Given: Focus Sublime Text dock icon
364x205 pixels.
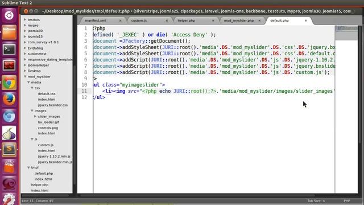Looking at the screenshot, I should click(x=9, y=150).
